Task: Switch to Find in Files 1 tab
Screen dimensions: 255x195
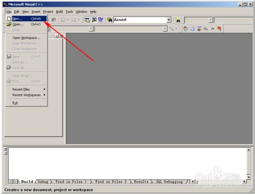Action: coord(71,181)
